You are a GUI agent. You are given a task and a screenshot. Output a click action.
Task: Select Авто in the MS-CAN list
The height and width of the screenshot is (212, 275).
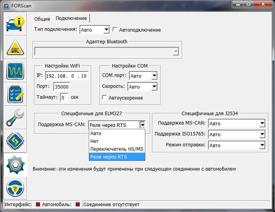click(x=117, y=134)
